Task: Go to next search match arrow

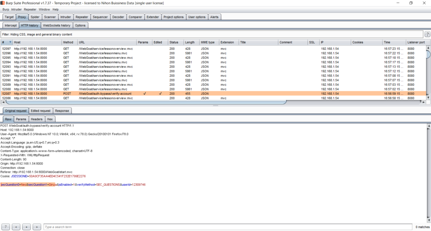Action: [37, 227]
